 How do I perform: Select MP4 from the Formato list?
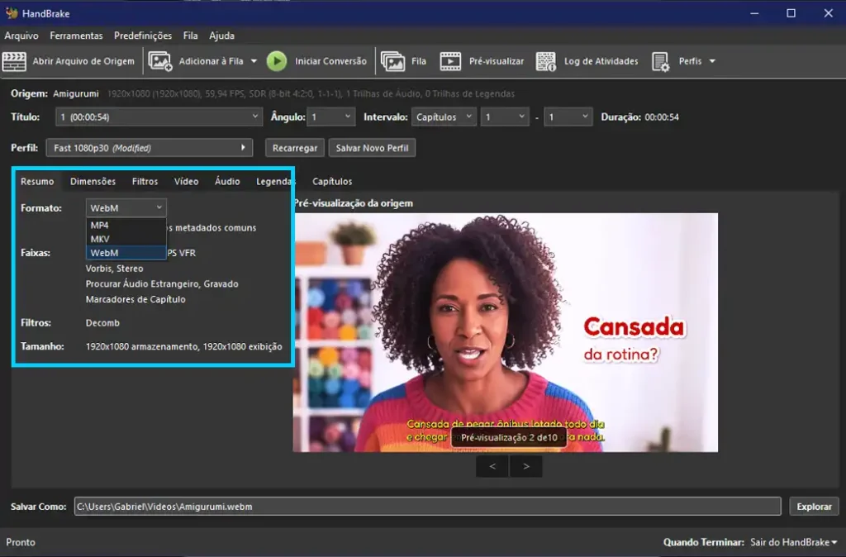coord(100,225)
